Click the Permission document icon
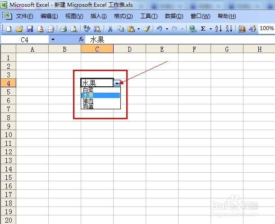The height and width of the screenshot is (224, 275). tap(40, 29)
